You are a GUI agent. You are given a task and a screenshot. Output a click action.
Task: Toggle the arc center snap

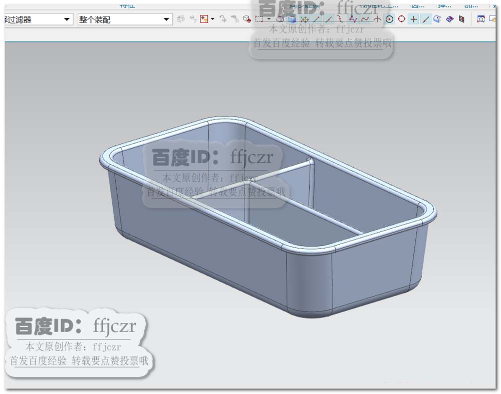click(x=389, y=19)
